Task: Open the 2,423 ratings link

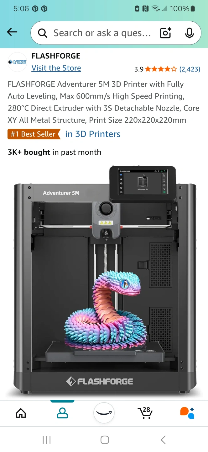Action: pyautogui.click(x=190, y=69)
